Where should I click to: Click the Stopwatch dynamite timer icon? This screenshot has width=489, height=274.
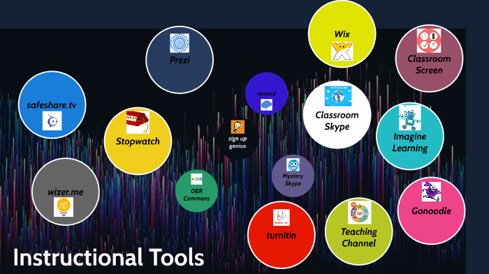[x=138, y=122]
